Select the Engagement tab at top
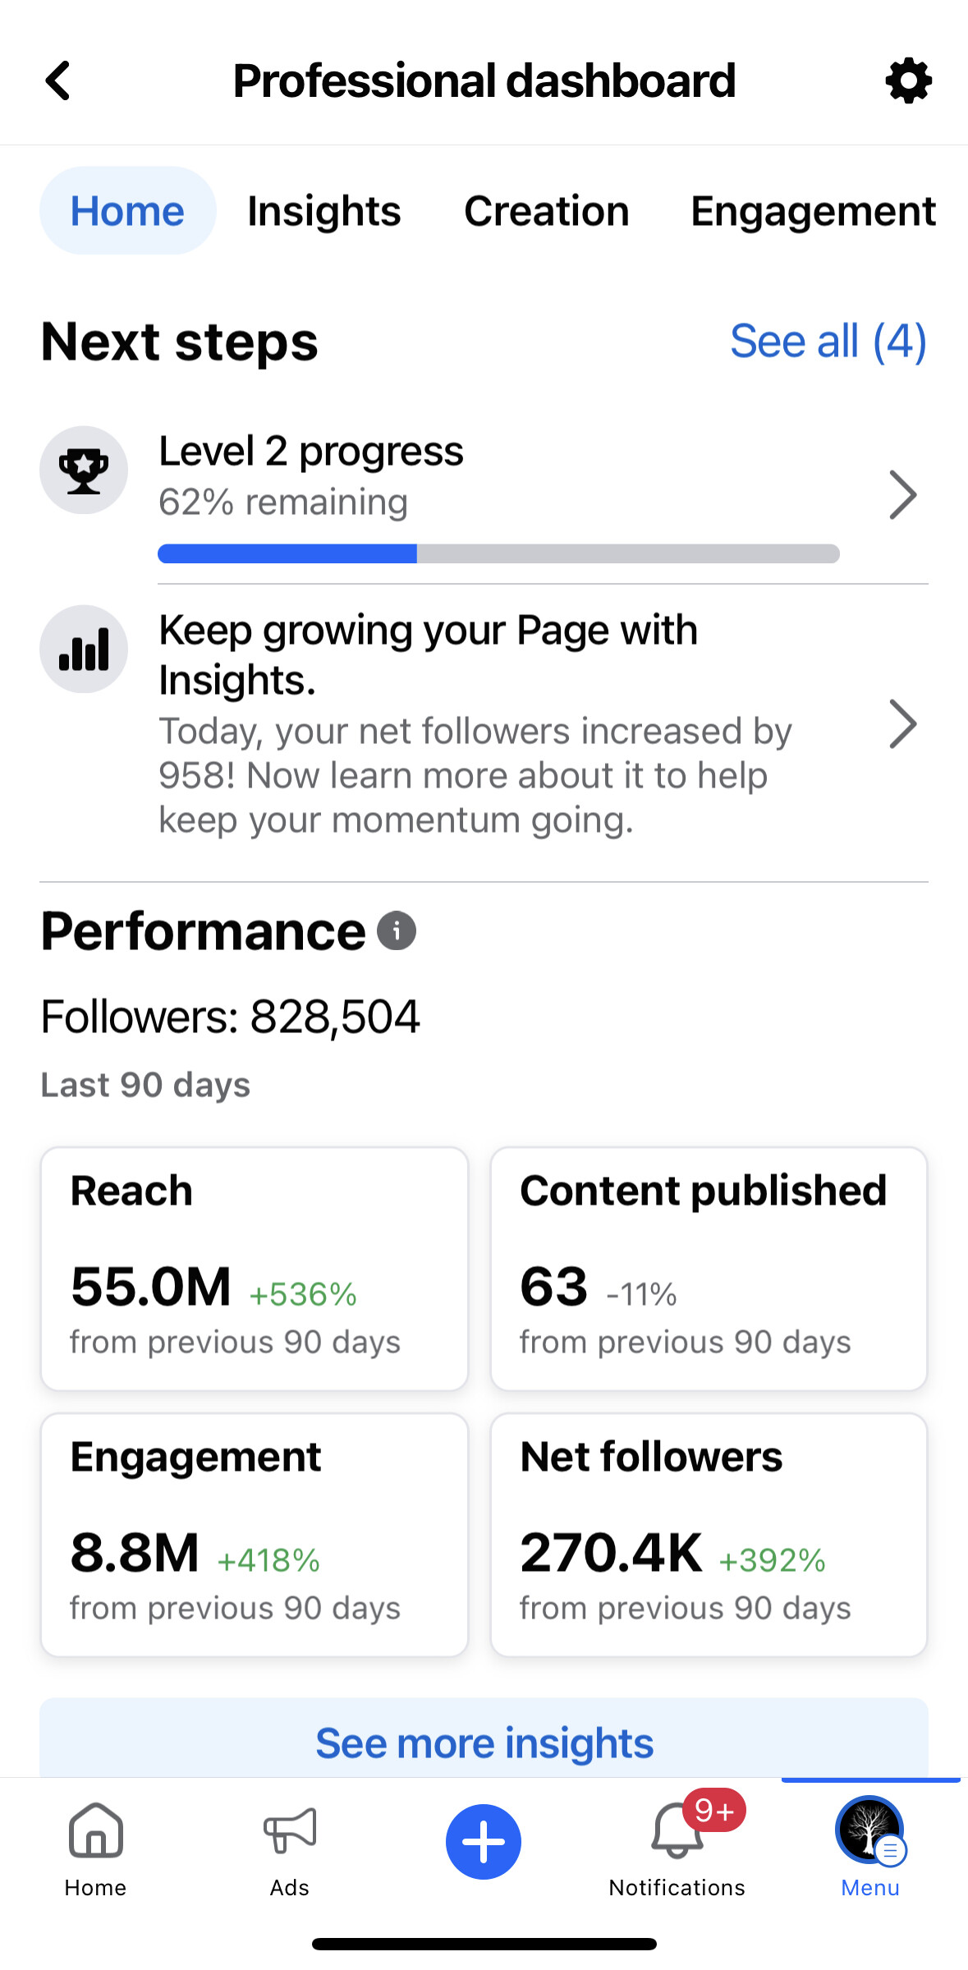This screenshot has width=968, height=1970. point(813,211)
